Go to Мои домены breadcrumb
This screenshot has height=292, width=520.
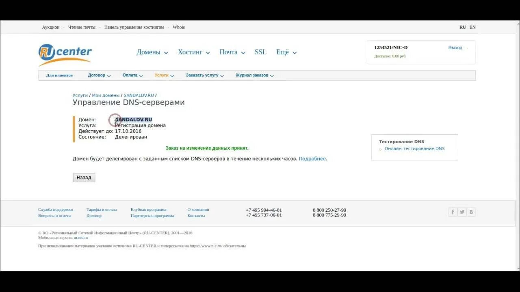pos(106,95)
